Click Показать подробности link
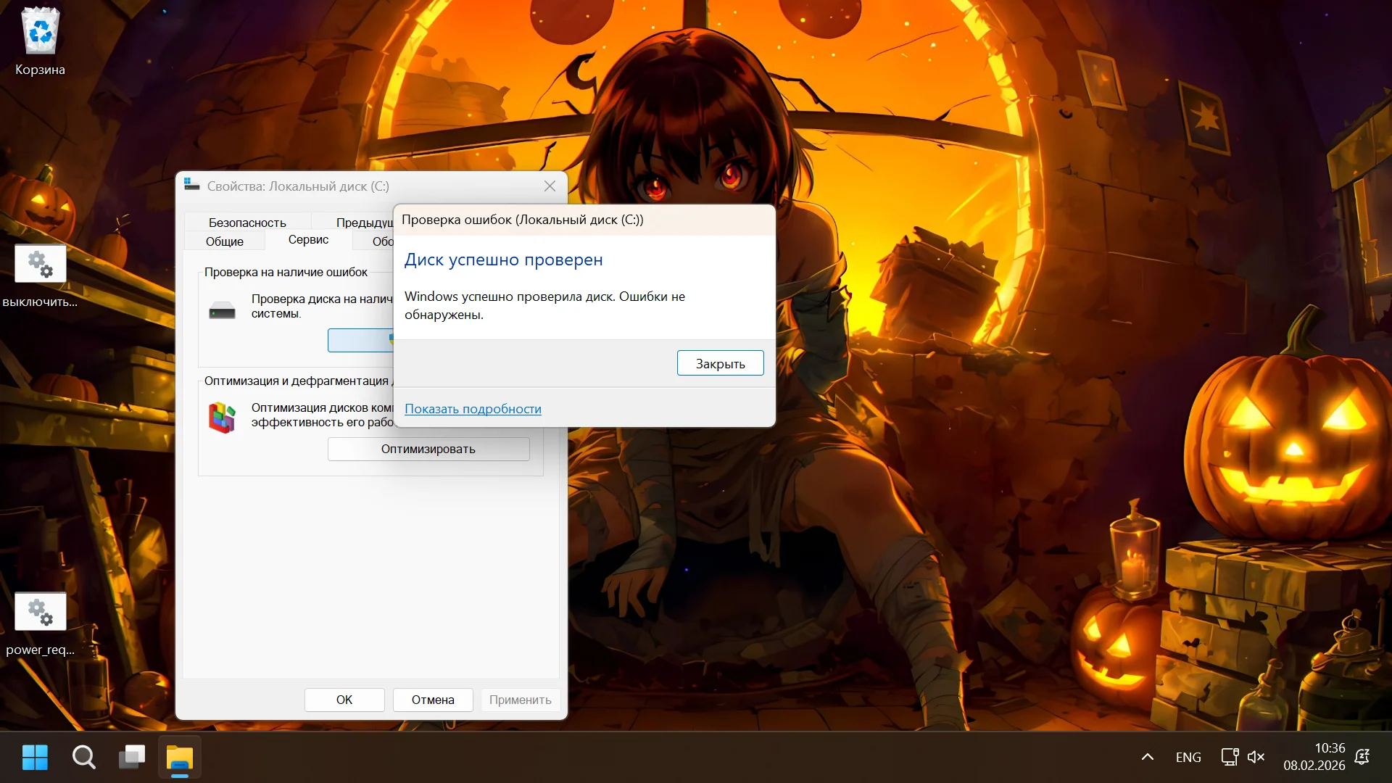The width and height of the screenshot is (1392, 783). tap(473, 409)
